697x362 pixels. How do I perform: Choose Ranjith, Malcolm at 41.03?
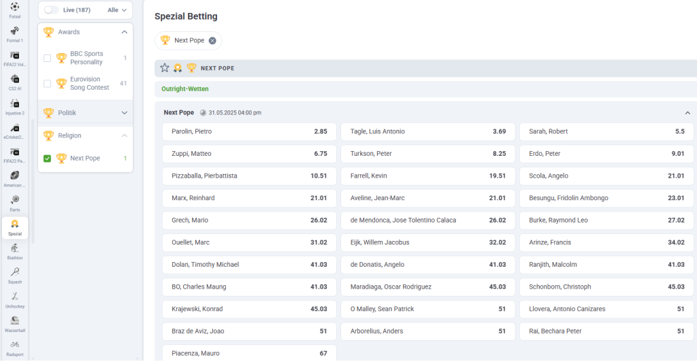point(606,265)
